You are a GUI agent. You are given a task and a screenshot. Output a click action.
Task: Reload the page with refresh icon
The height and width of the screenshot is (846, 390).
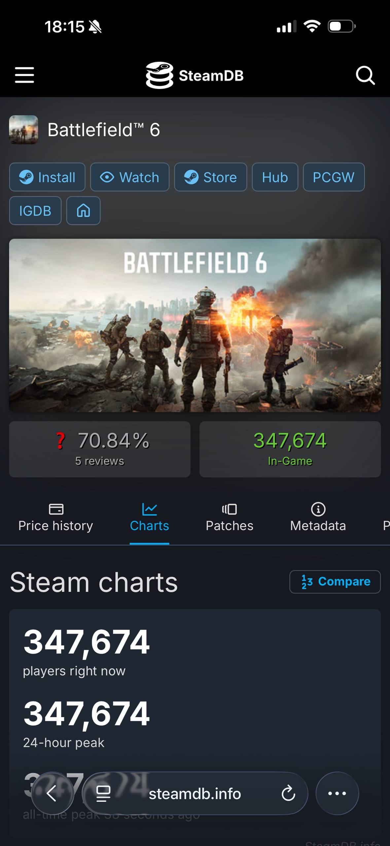[x=288, y=793]
